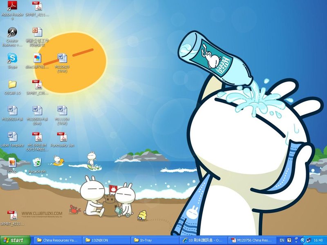Image resolution: width=327 pixels, height=245 pixels.
Task: Open the PowerPoint file with Chinese name
Action: (37, 37)
